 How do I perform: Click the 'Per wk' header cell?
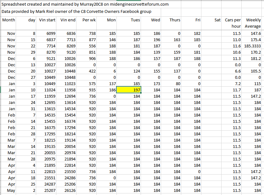[87, 20]
